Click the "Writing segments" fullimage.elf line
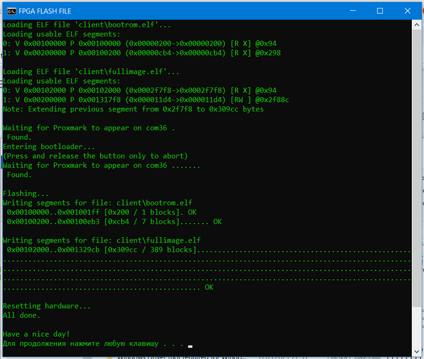This screenshot has height=359, width=424. click(x=101, y=240)
